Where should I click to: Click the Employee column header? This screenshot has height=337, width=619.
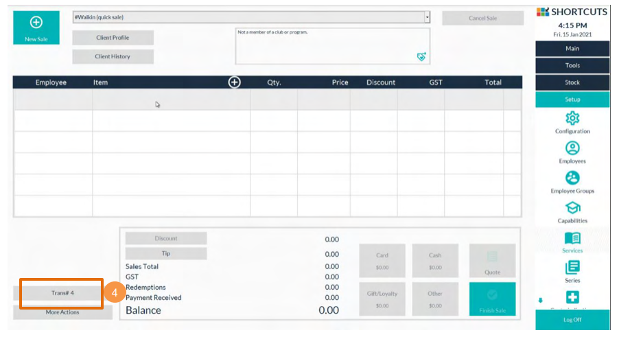[x=51, y=82]
